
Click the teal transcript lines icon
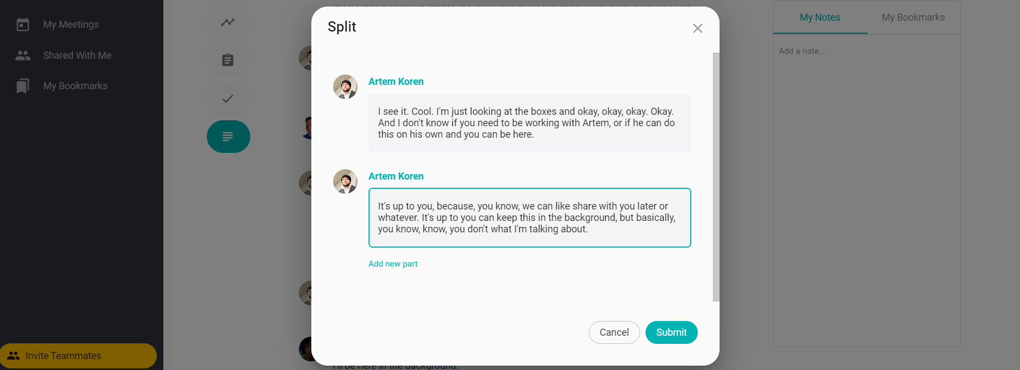(x=228, y=137)
